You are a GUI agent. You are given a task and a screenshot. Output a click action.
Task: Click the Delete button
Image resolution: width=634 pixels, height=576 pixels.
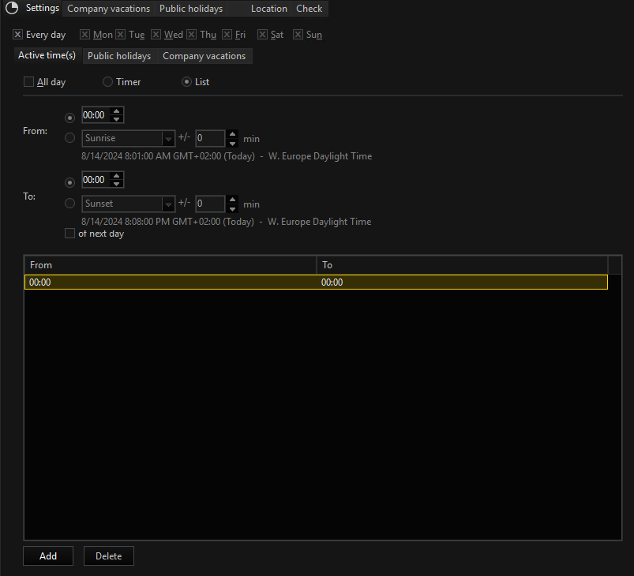point(108,555)
